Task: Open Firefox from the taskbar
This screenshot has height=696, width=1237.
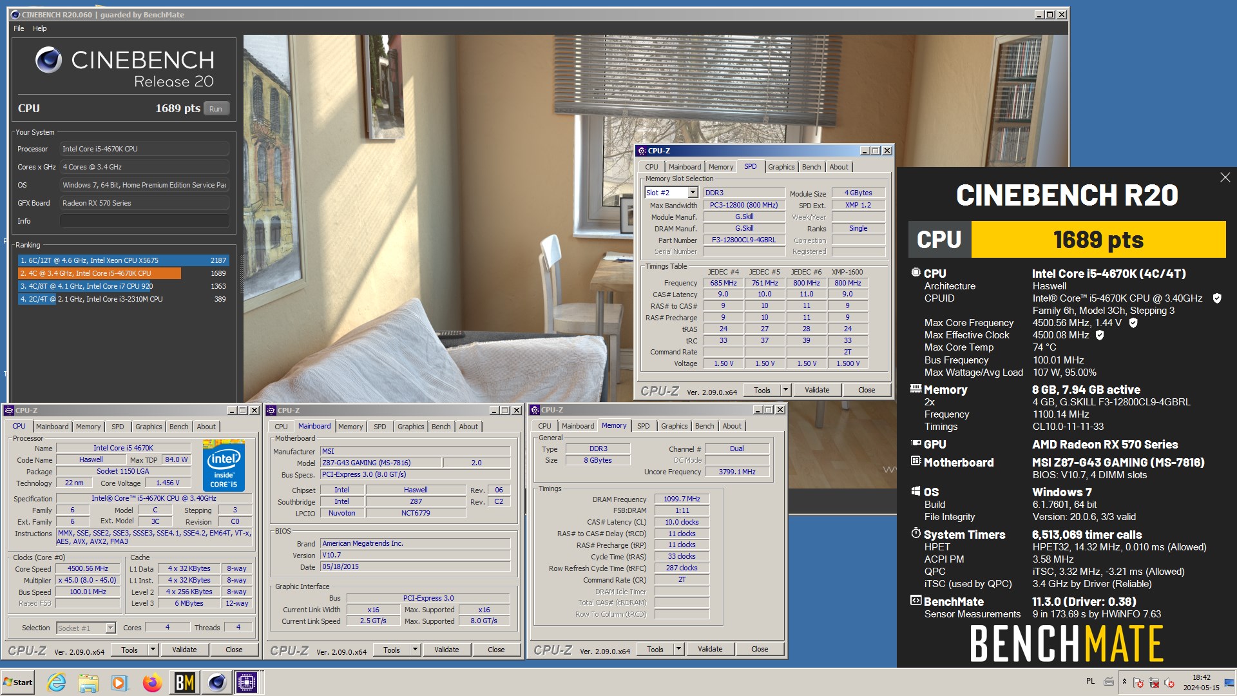Action: click(152, 682)
